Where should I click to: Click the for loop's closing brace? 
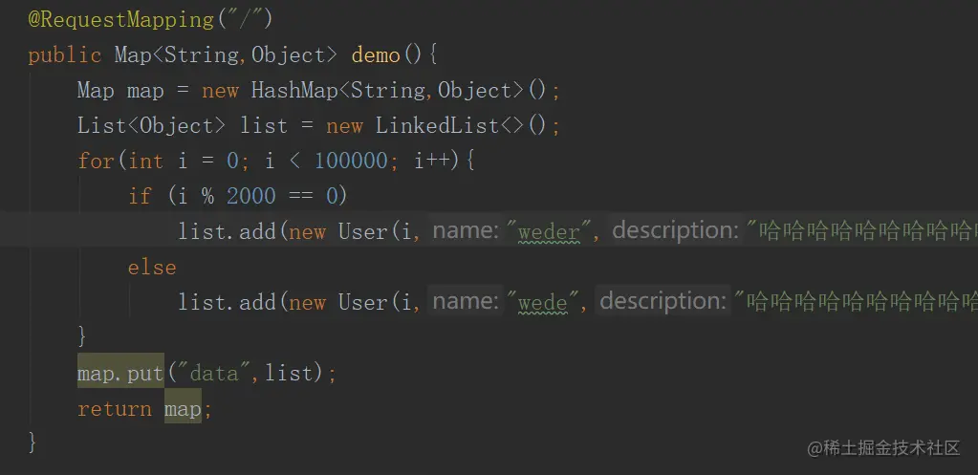82,337
